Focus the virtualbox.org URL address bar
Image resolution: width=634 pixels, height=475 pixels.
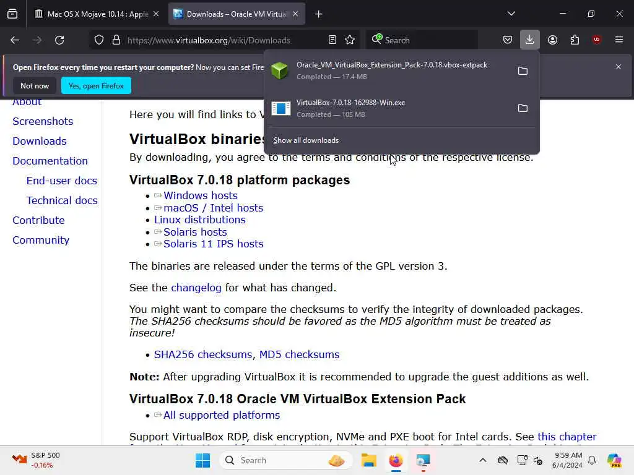tap(209, 40)
